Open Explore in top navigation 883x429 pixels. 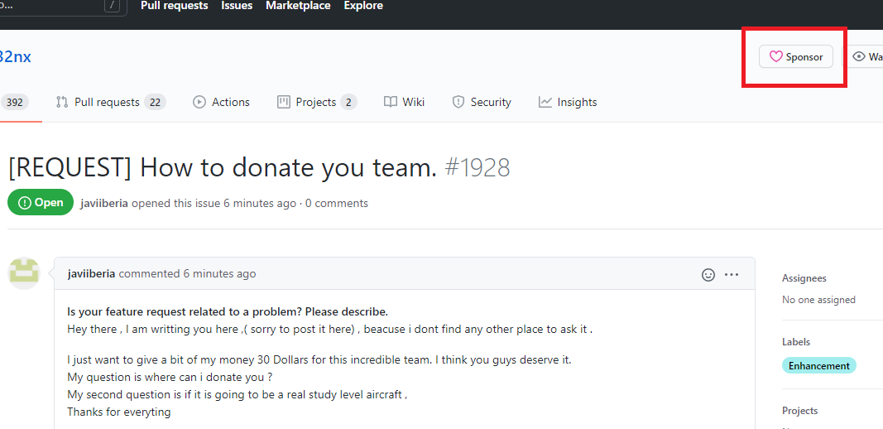pos(363,6)
